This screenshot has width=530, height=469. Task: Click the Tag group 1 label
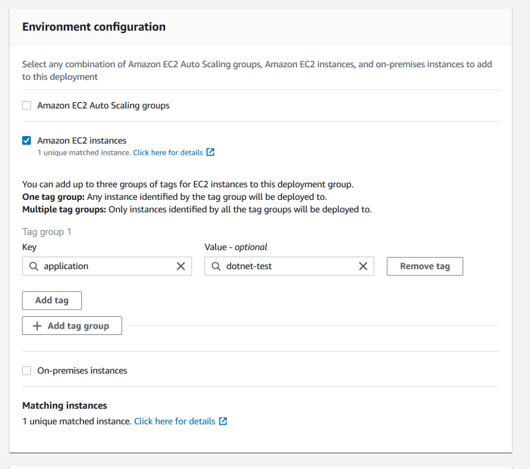pos(47,232)
